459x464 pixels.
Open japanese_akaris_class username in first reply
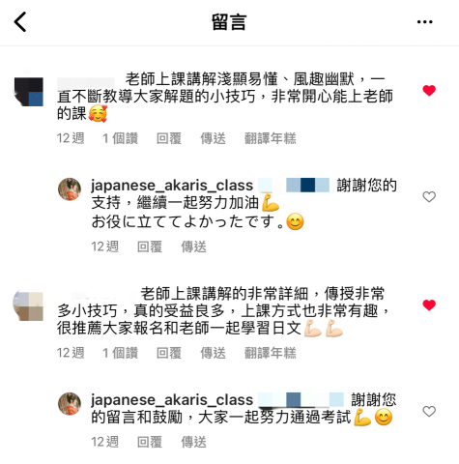point(172,186)
